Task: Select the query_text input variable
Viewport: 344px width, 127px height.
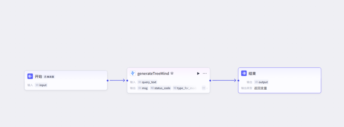Action: [147, 82]
